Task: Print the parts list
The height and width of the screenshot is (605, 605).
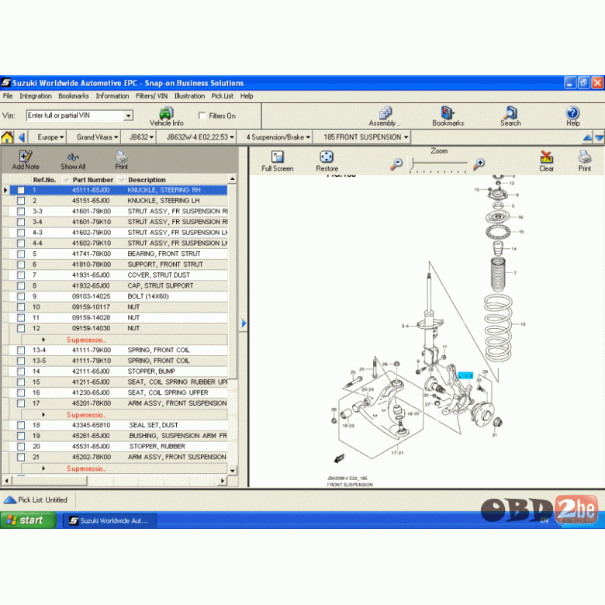Action: coord(121,160)
